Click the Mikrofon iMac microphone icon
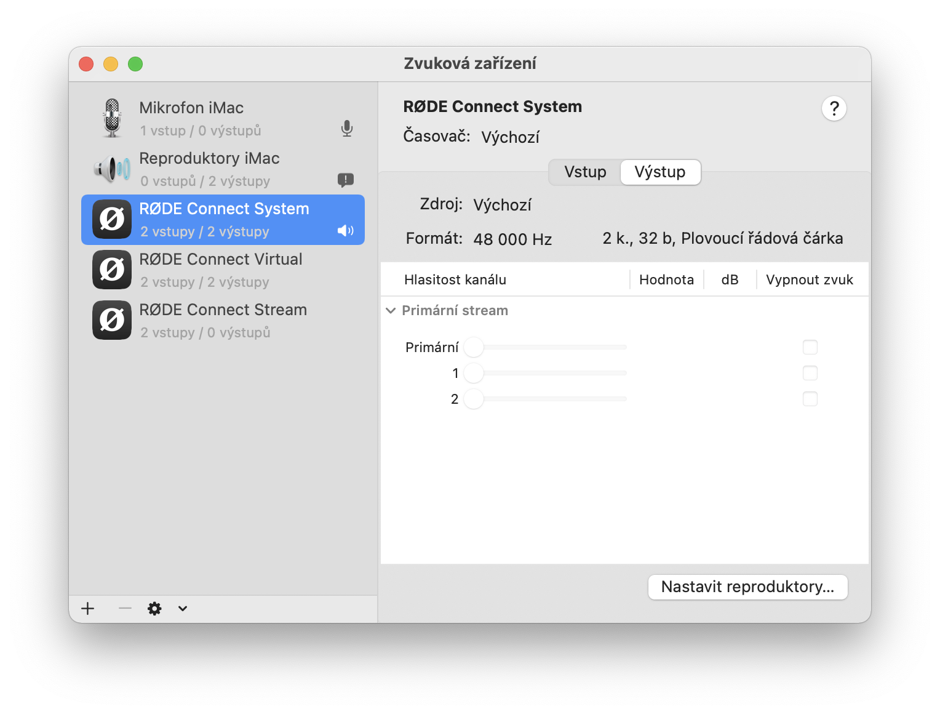The image size is (940, 714). 112,118
